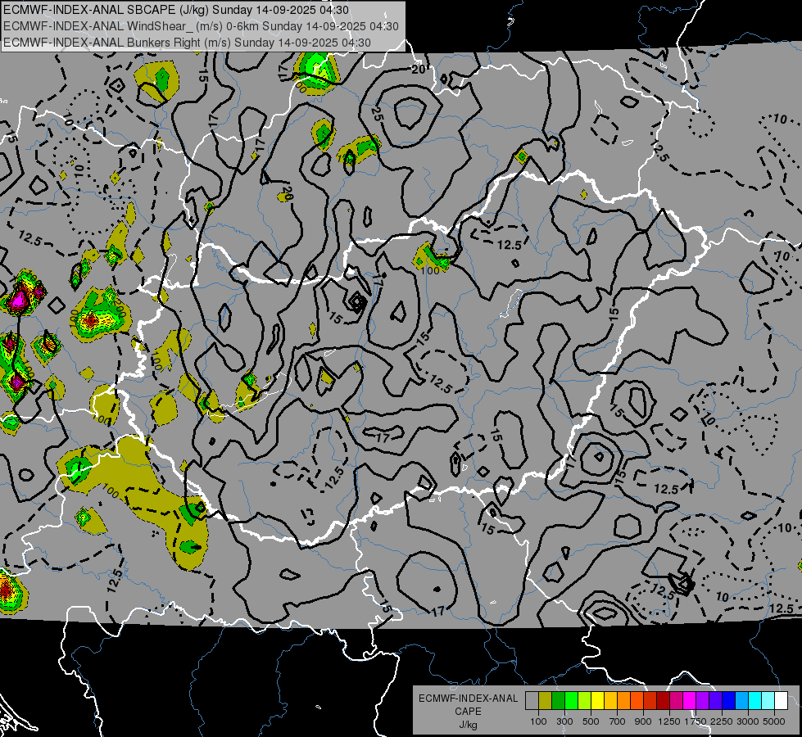
Task: Click the 1250 legend tick label
Action: pos(669,721)
